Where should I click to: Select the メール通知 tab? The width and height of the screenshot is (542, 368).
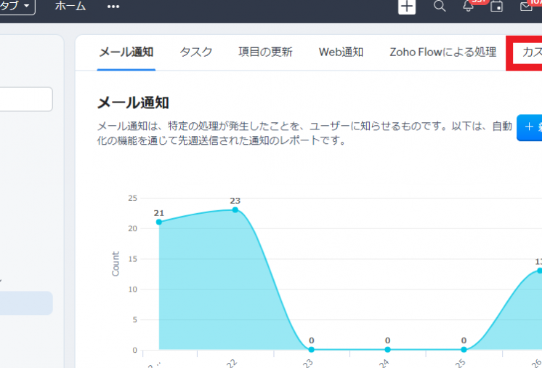[x=126, y=52]
